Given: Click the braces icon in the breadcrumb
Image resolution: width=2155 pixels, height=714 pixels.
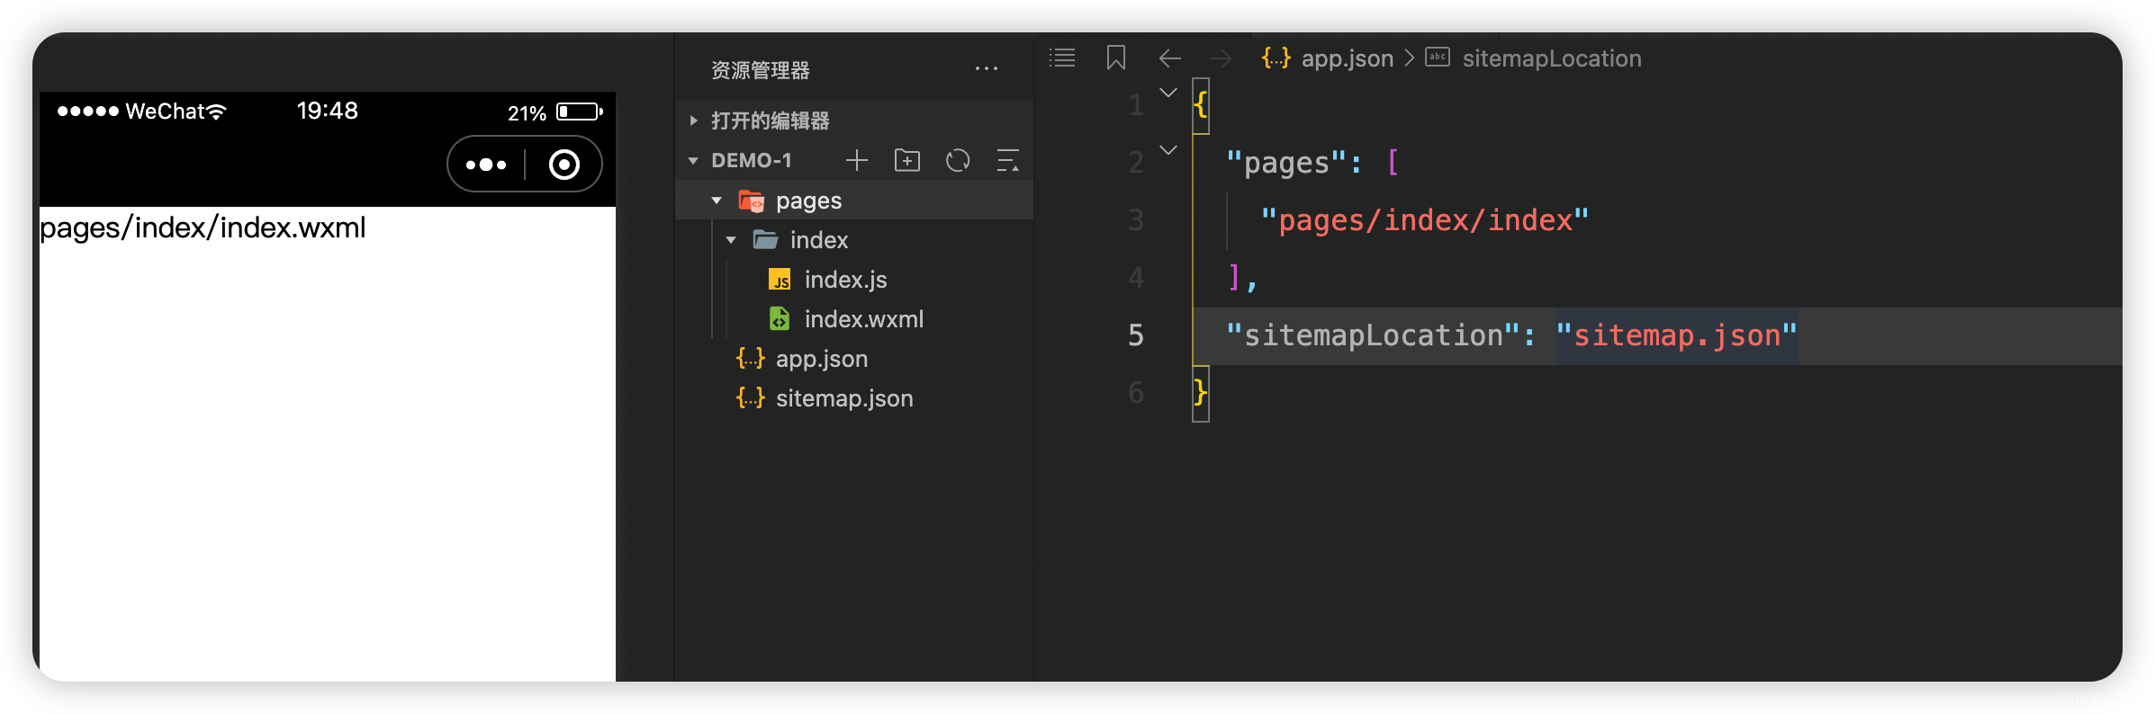Looking at the screenshot, I should (1276, 58).
